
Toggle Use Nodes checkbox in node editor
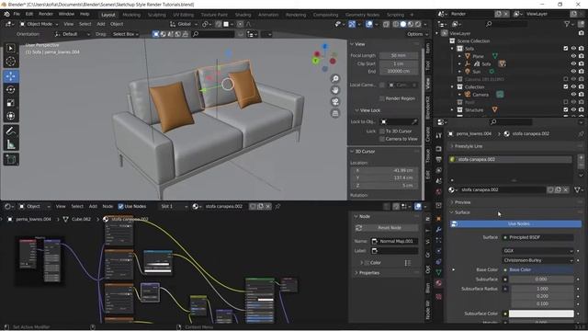tap(120, 206)
